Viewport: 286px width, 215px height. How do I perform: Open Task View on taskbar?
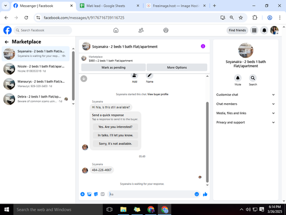pyautogui.click(x=109, y=209)
